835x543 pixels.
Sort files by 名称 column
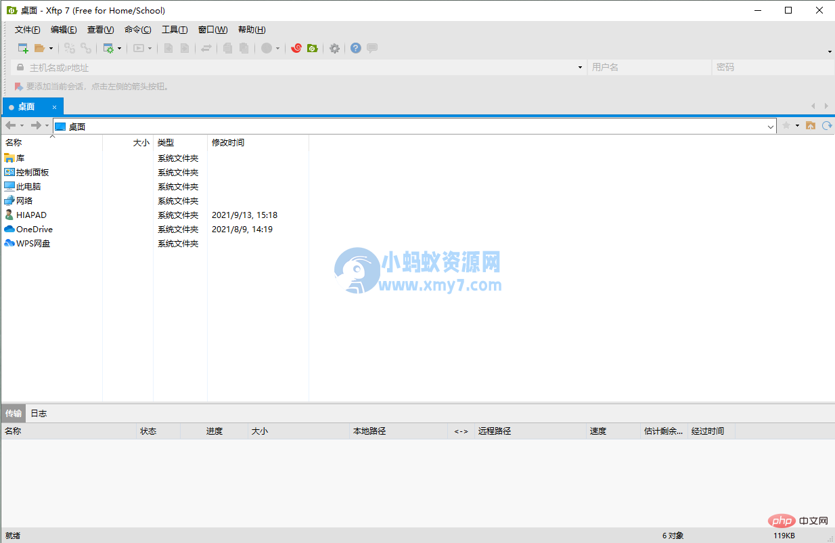click(52, 143)
